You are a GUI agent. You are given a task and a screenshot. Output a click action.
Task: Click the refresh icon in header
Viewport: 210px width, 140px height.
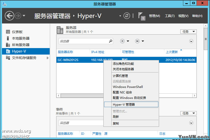127,16
